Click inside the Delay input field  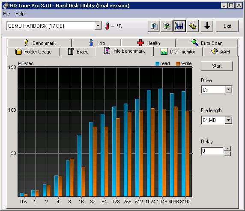click(212, 151)
